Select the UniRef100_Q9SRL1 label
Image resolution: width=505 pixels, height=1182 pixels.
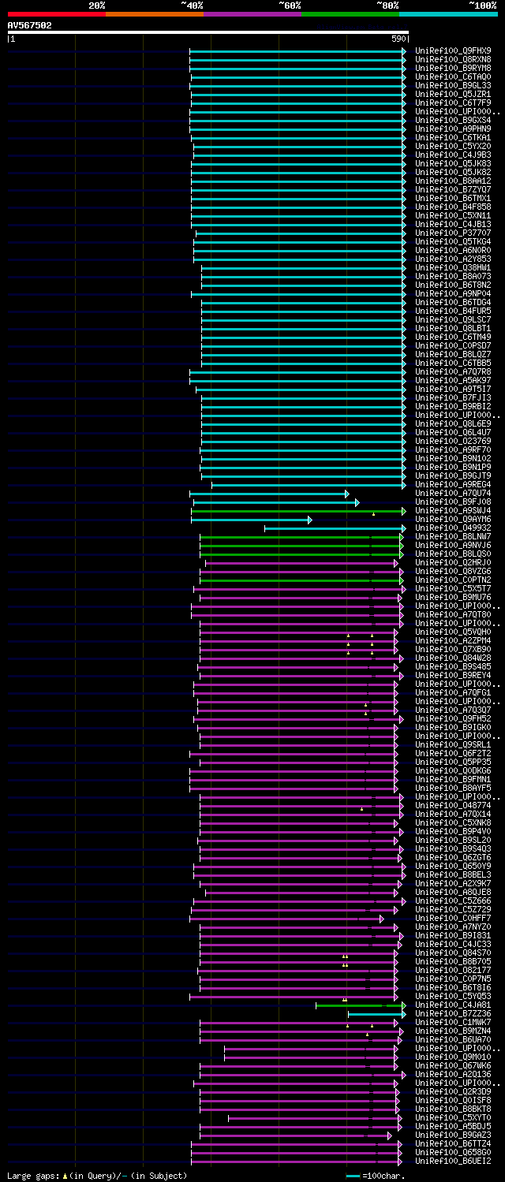[453, 744]
